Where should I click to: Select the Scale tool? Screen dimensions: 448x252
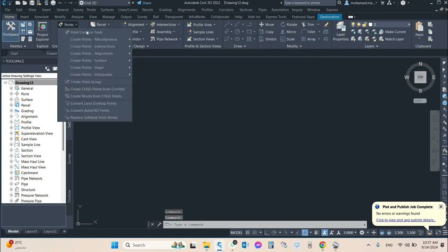[288, 39]
